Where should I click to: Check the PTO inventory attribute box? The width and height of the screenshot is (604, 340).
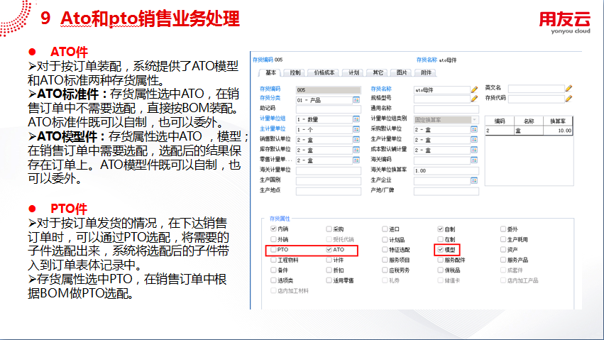(273, 250)
